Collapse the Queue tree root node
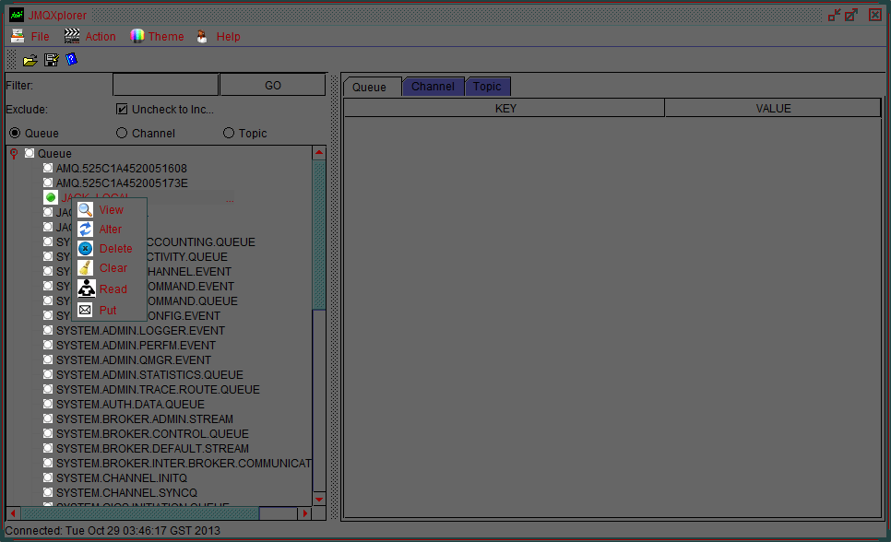The image size is (891, 542). [x=12, y=153]
